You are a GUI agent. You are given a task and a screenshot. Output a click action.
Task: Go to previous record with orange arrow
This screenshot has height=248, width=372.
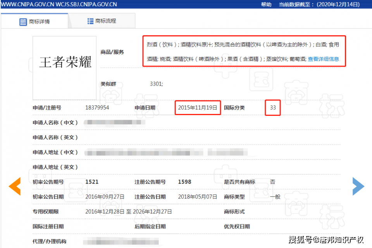15,186
